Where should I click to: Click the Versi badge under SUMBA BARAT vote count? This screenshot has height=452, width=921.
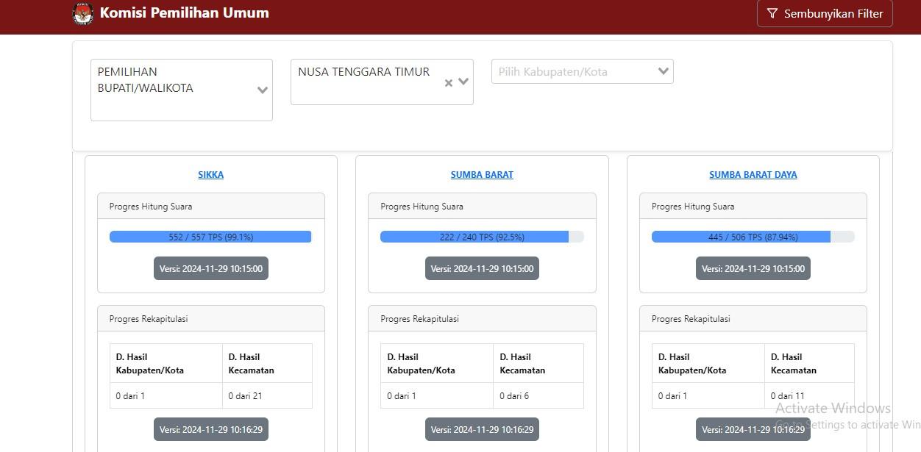(x=482, y=268)
